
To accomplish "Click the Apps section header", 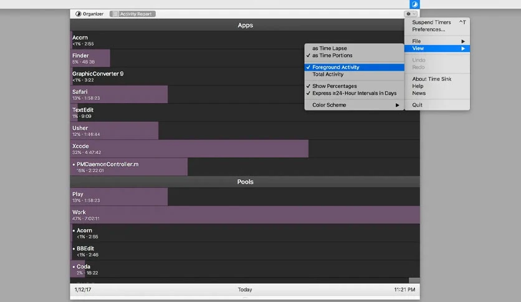I will 245,26.
